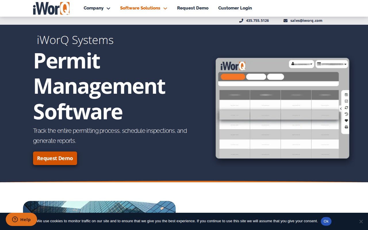The width and height of the screenshot is (368, 230).
Task: Select the orange active tab in mockup
Action: [233, 77]
